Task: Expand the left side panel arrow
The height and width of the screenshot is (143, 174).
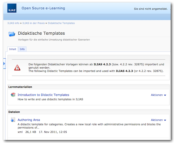Action: point(4,64)
